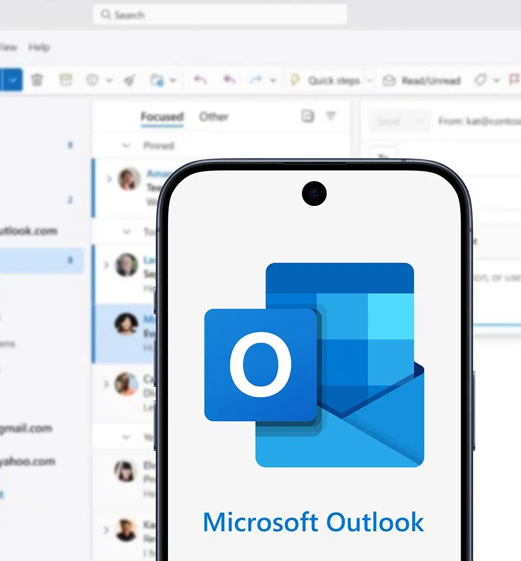Click the highlighted selected message's avatar
The image size is (521, 561).
pyautogui.click(x=126, y=324)
